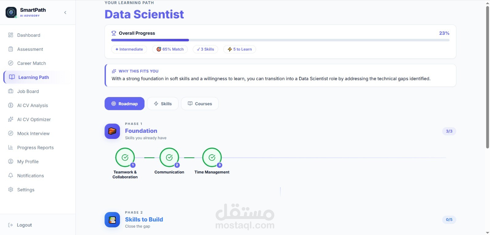Open the Notifications bell icon
The image size is (490, 235).
pos(11,175)
